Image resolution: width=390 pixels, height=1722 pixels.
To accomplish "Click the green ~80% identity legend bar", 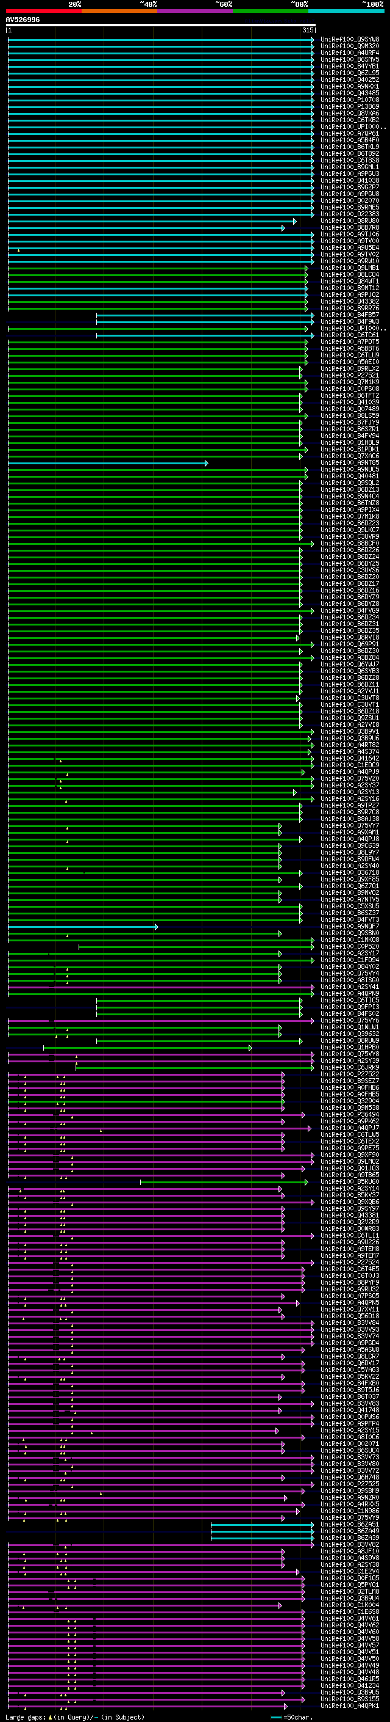I will pos(271,11).
